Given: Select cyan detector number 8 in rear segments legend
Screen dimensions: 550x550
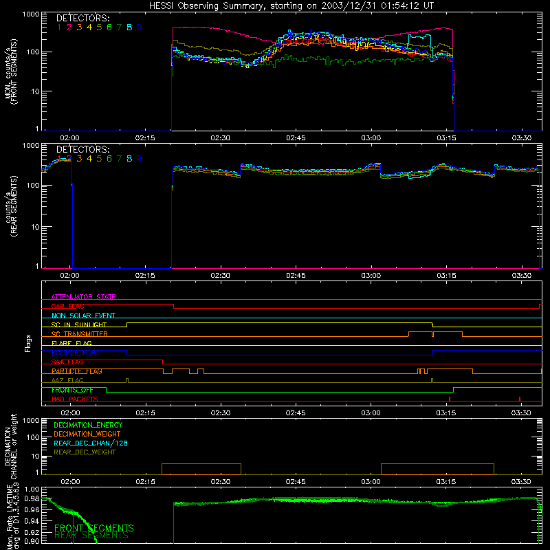Looking at the screenshot, I should pyautogui.click(x=129, y=159).
